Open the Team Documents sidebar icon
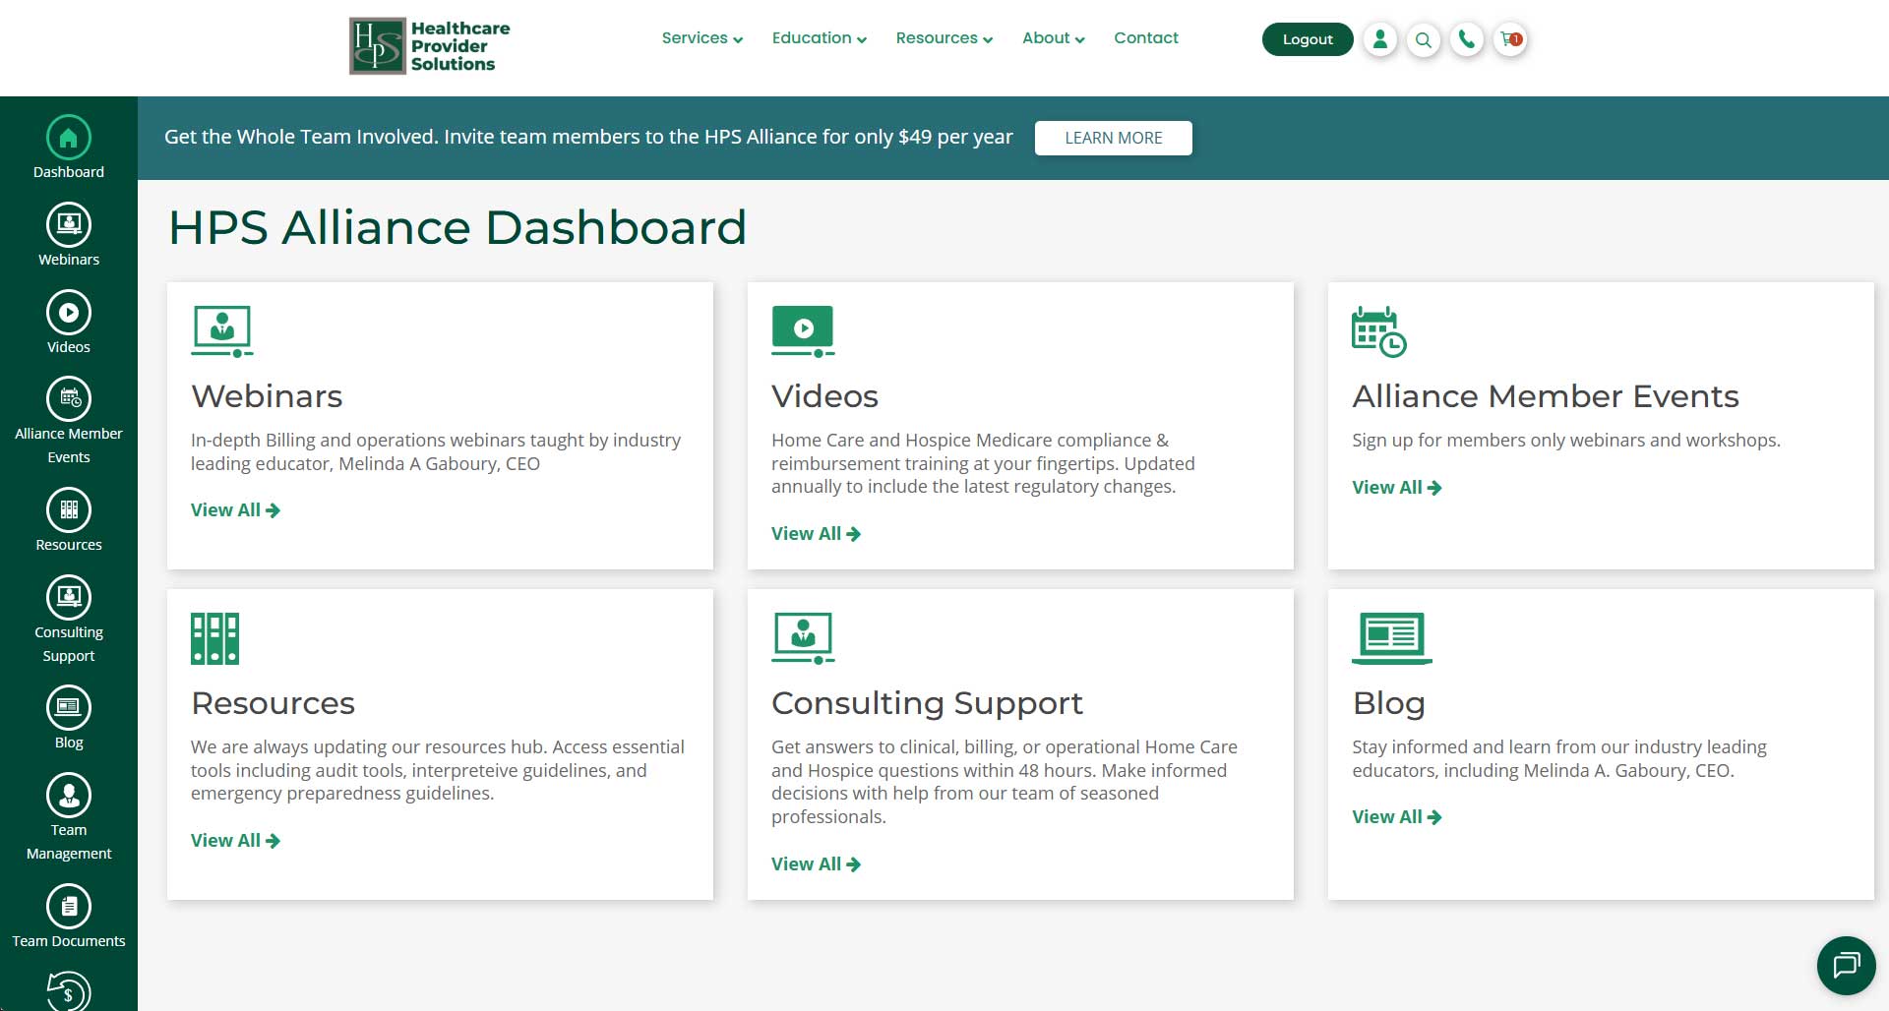 click(68, 905)
